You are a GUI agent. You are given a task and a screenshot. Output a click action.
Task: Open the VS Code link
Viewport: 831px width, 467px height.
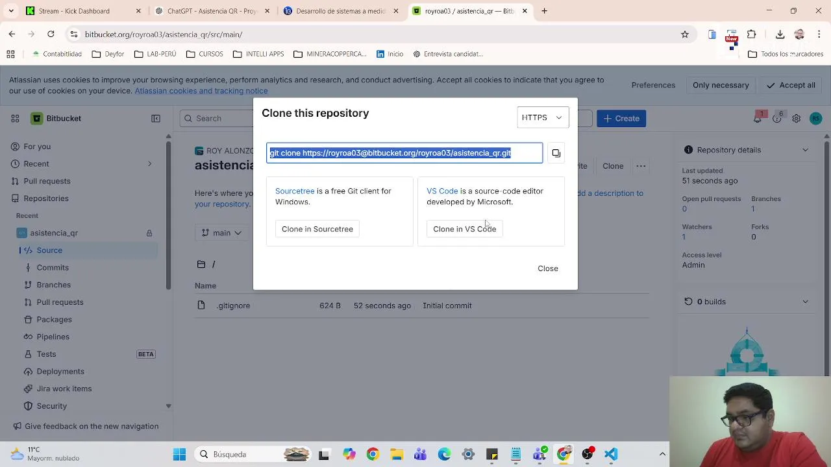[442, 191]
